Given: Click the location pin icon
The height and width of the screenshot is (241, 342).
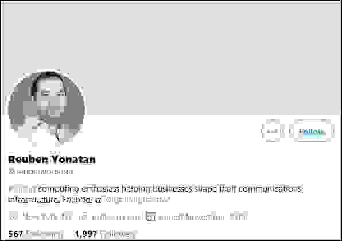Looking at the screenshot, I should pyautogui.click(x=14, y=217).
